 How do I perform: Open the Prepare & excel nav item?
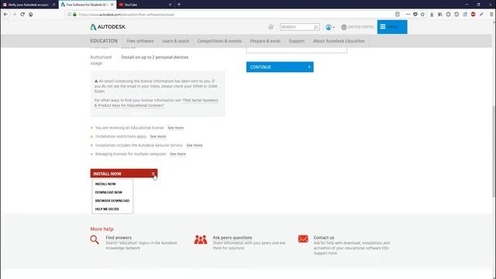pyautogui.click(x=265, y=41)
